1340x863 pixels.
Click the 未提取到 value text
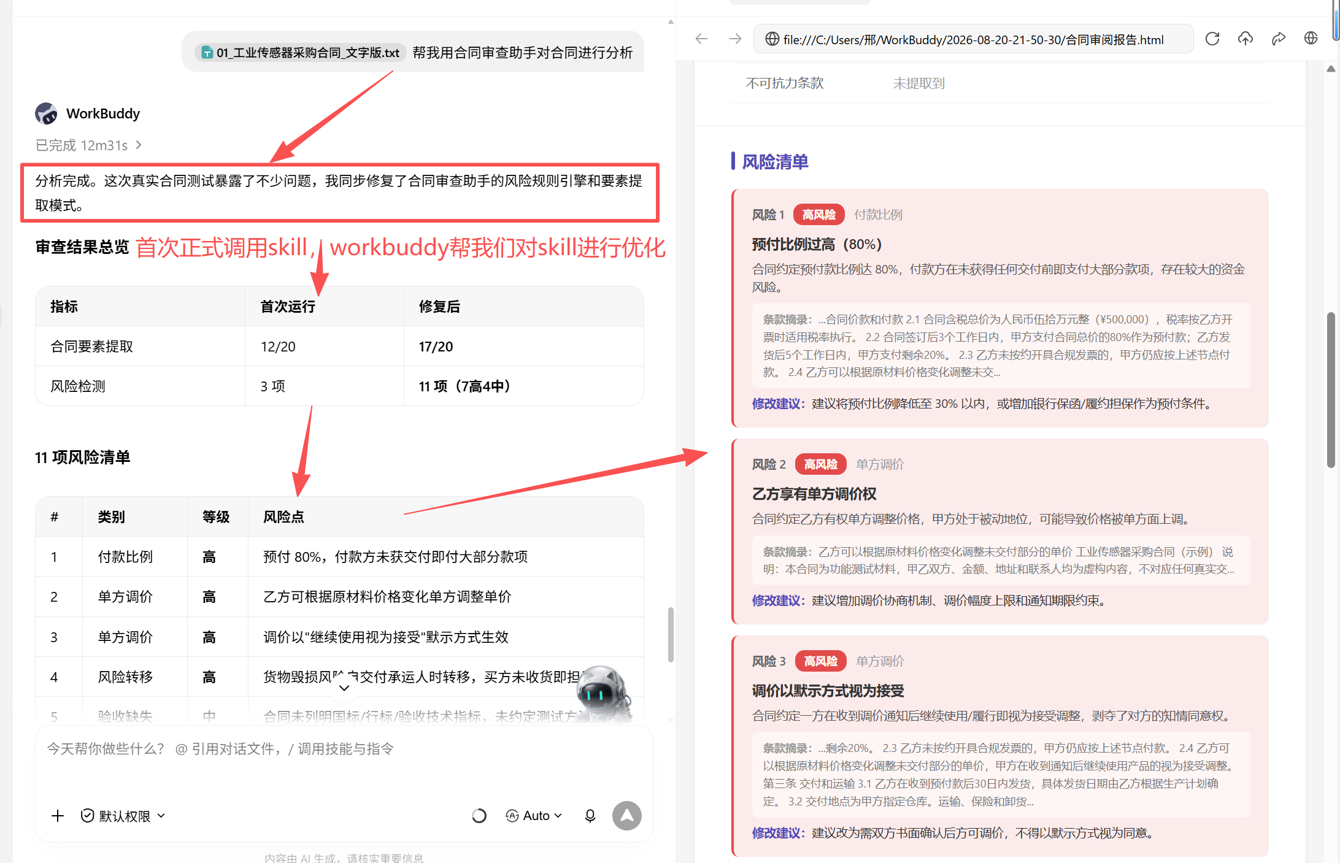click(918, 83)
